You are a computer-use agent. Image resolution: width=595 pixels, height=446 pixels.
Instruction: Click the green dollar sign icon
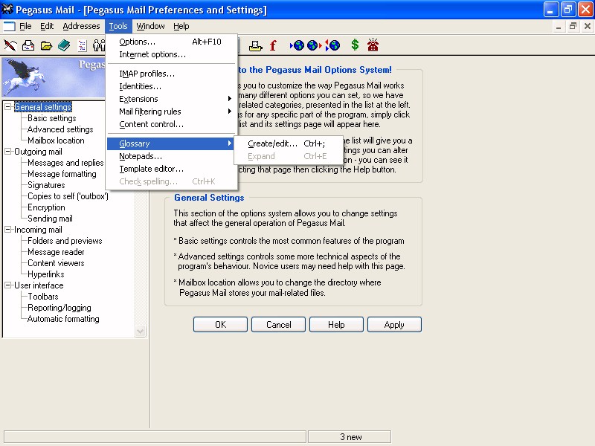point(355,45)
